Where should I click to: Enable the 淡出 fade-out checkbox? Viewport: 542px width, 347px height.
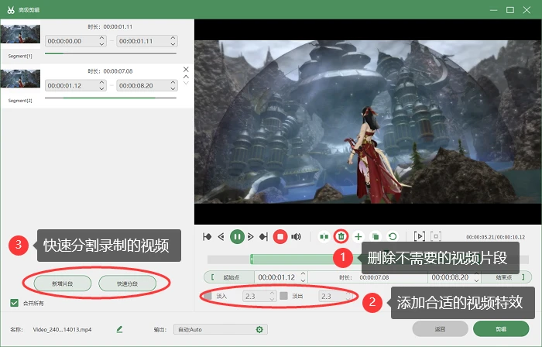click(x=284, y=296)
